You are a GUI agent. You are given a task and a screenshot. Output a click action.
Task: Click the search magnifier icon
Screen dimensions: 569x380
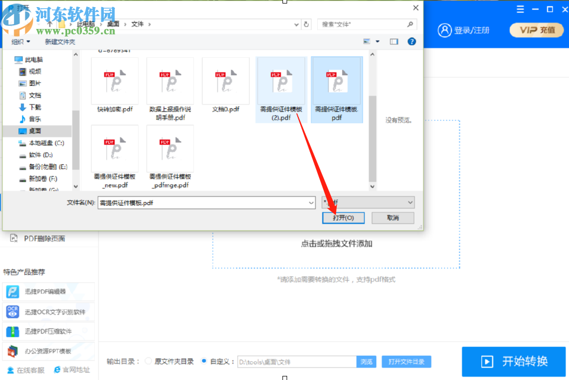[x=410, y=24]
